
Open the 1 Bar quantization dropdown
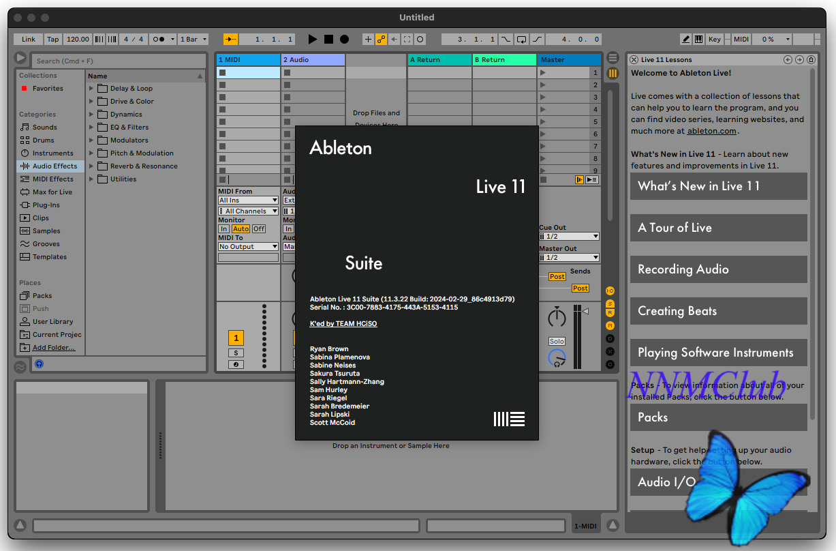193,40
